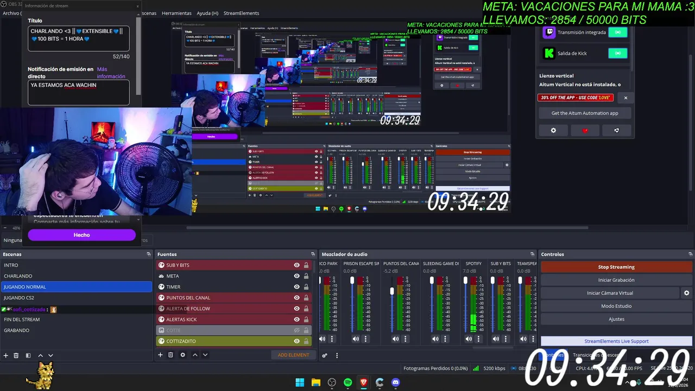Mute the PUNTOS DEL CANAL audio channel
Viewport: 695px width, 391px height.
coord(395,339)
